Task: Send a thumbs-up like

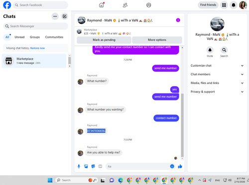Action: point(180,166)
